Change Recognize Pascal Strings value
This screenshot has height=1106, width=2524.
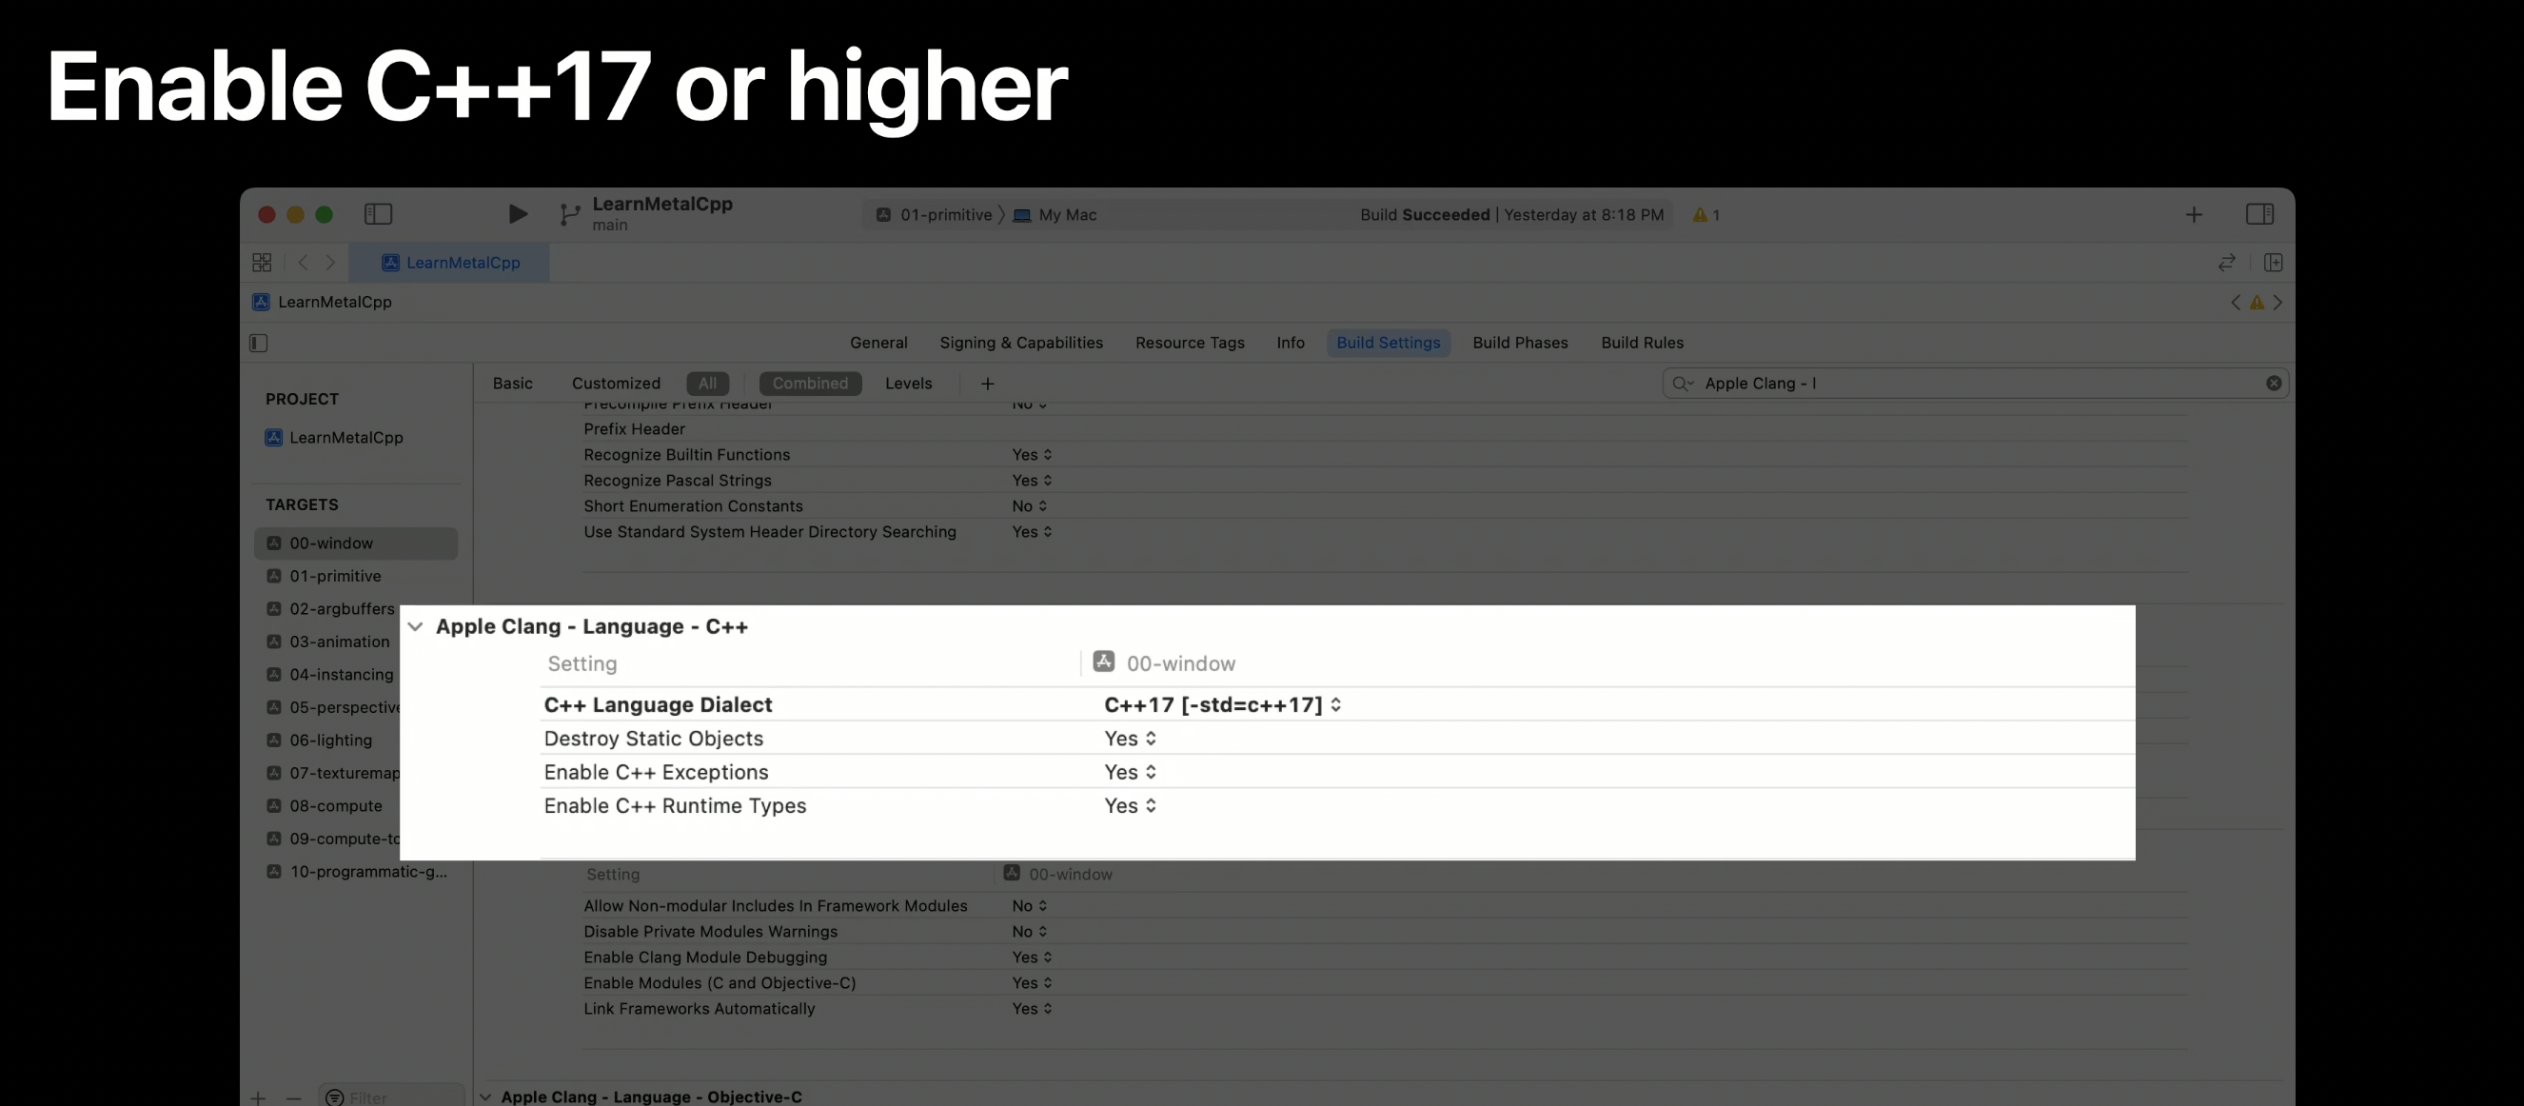[x=1032, y=480]
